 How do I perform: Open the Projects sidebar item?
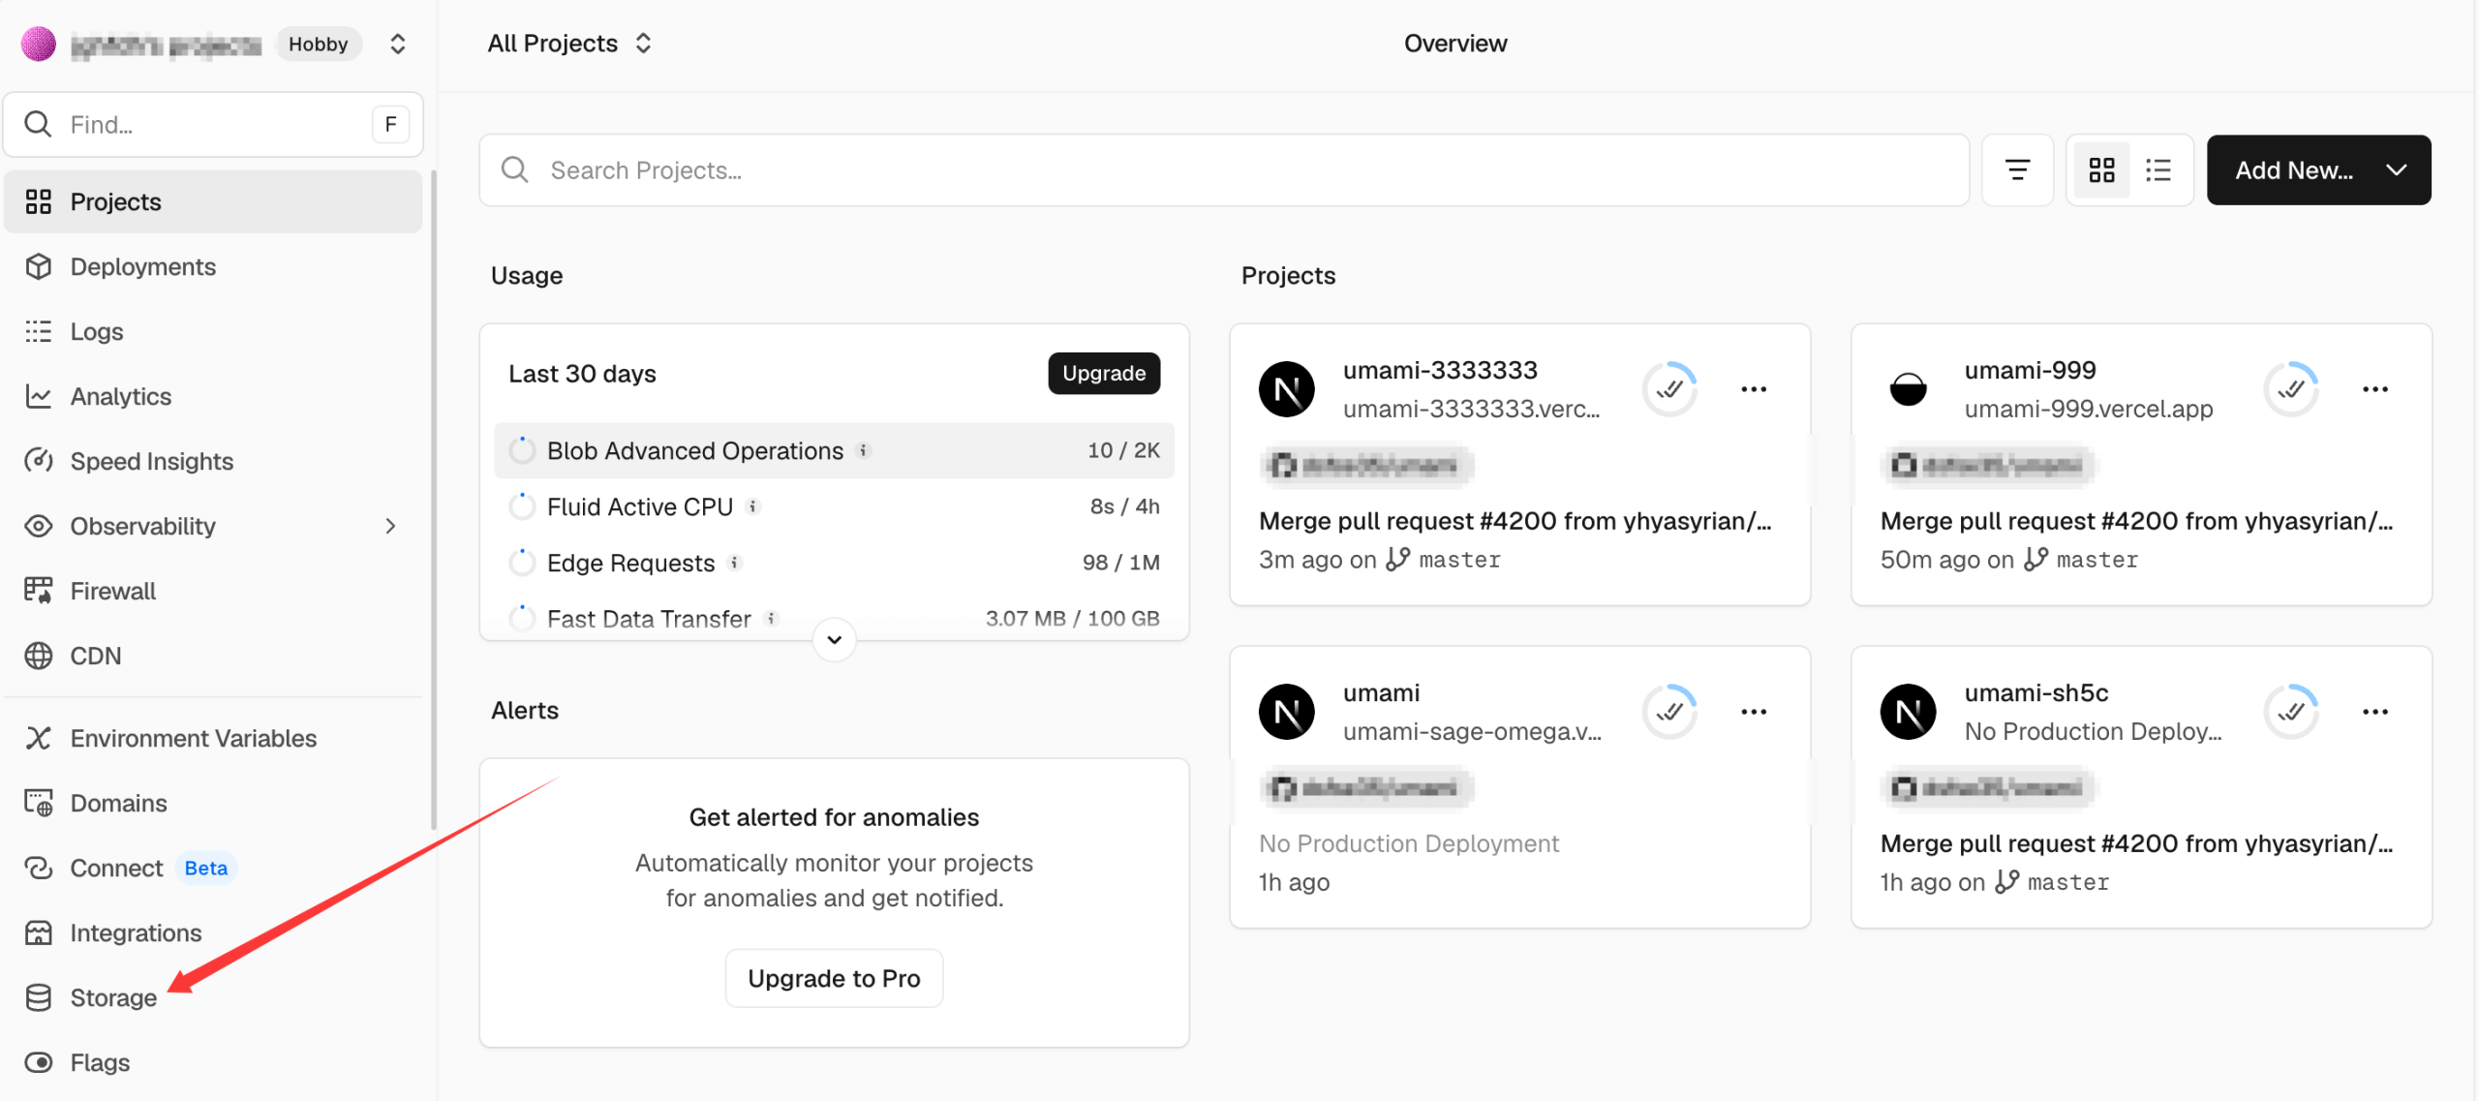coord(213,201)
